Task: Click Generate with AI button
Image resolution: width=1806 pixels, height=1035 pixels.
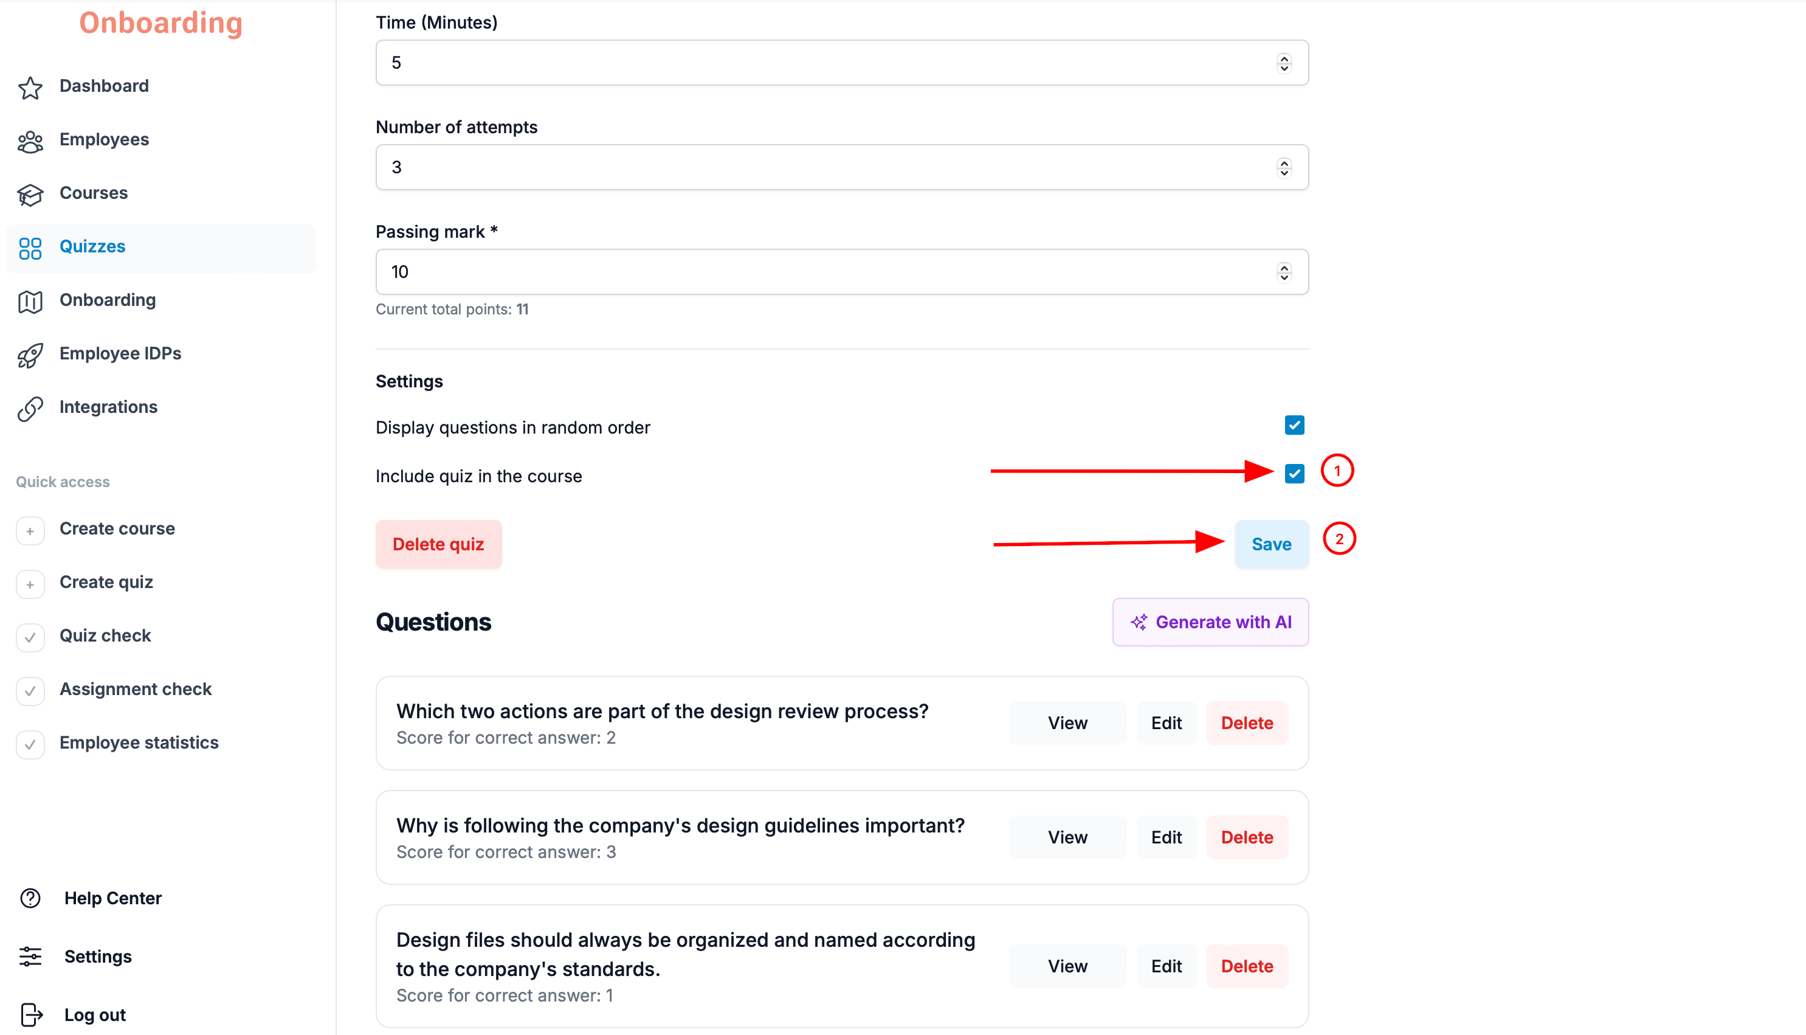Action: pyautogui.click(x=1209, y=621)
